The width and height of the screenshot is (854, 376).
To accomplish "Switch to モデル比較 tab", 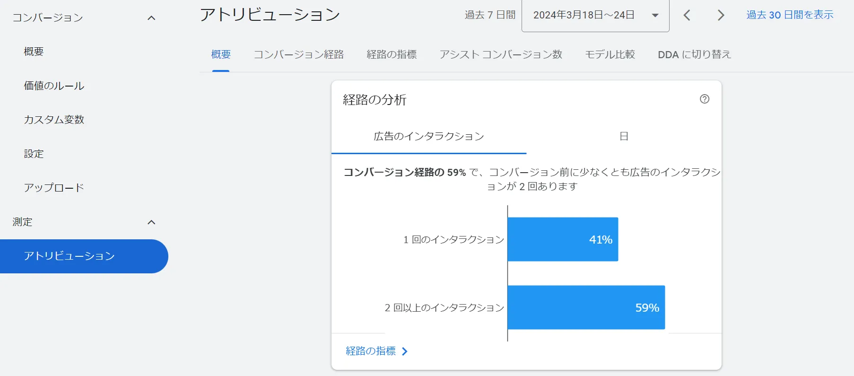I will [x=610, y=54].
